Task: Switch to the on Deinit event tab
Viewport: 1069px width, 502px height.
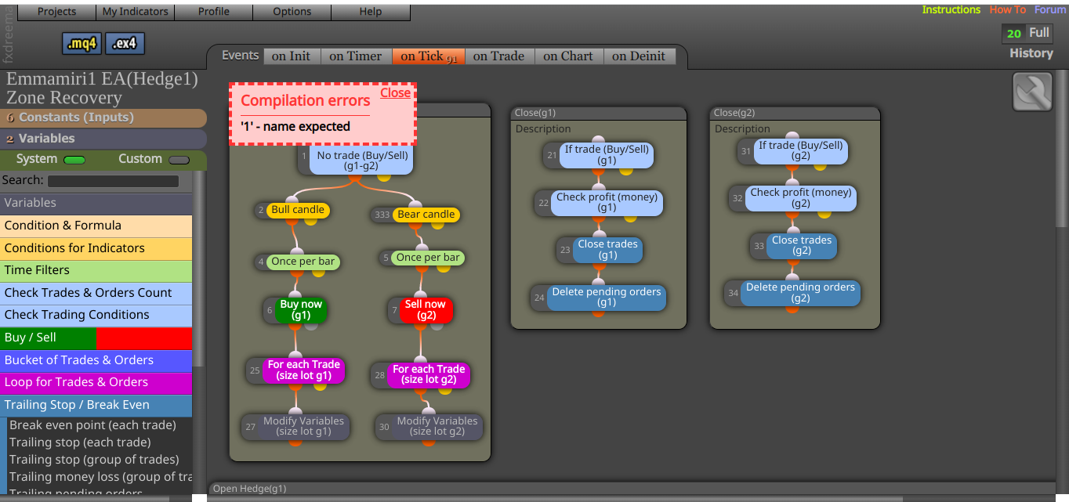Action: click(639, 56)
